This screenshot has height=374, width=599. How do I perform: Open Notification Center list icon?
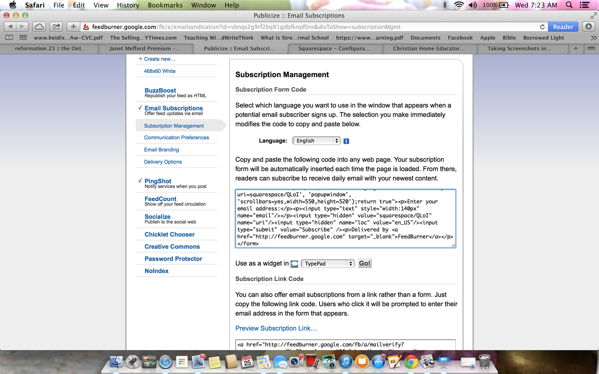tap(585, 5)
